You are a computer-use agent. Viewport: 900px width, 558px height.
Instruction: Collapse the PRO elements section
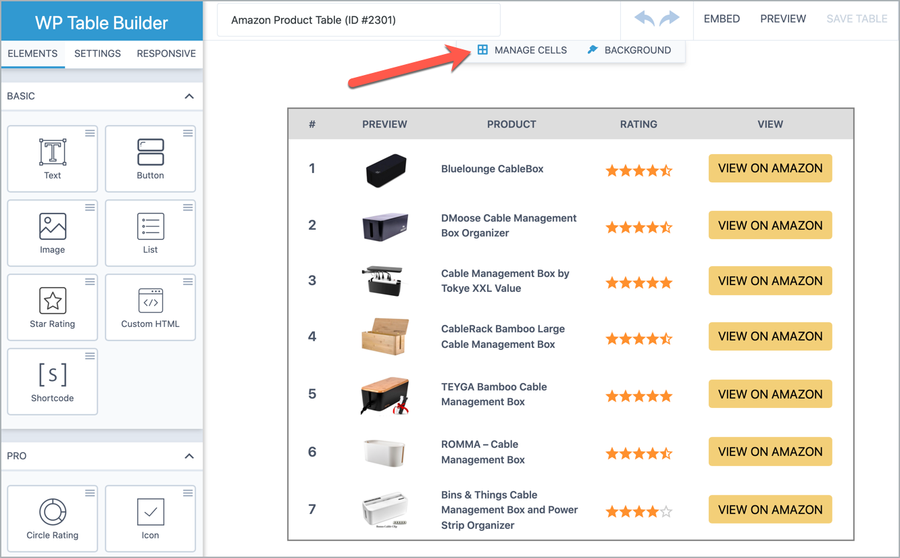[189, 456]
